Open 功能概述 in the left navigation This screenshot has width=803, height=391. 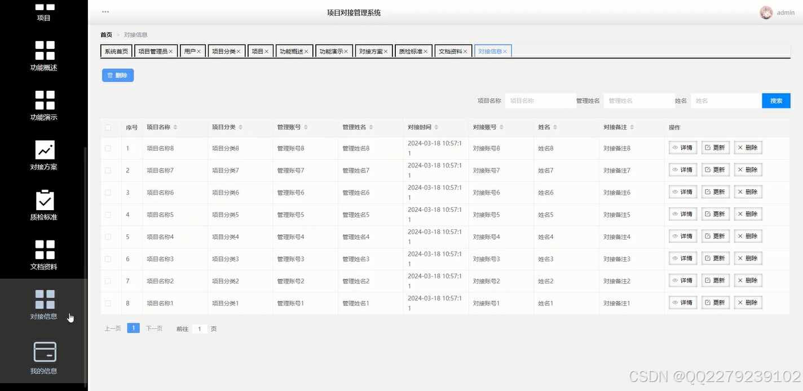pos(43,56)
